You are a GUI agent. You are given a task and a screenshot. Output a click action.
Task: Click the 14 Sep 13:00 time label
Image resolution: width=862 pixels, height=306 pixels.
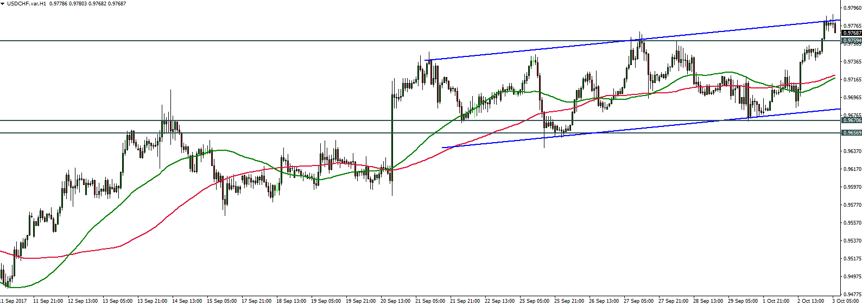coord(187,301)
